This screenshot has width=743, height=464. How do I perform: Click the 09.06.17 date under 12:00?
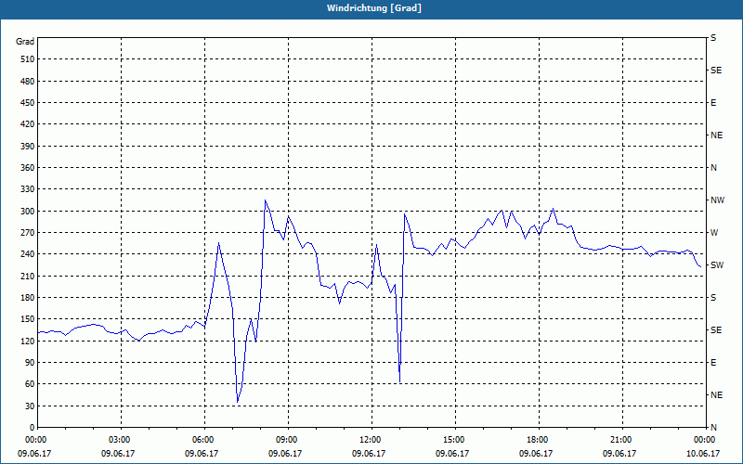tap(369, 453)
